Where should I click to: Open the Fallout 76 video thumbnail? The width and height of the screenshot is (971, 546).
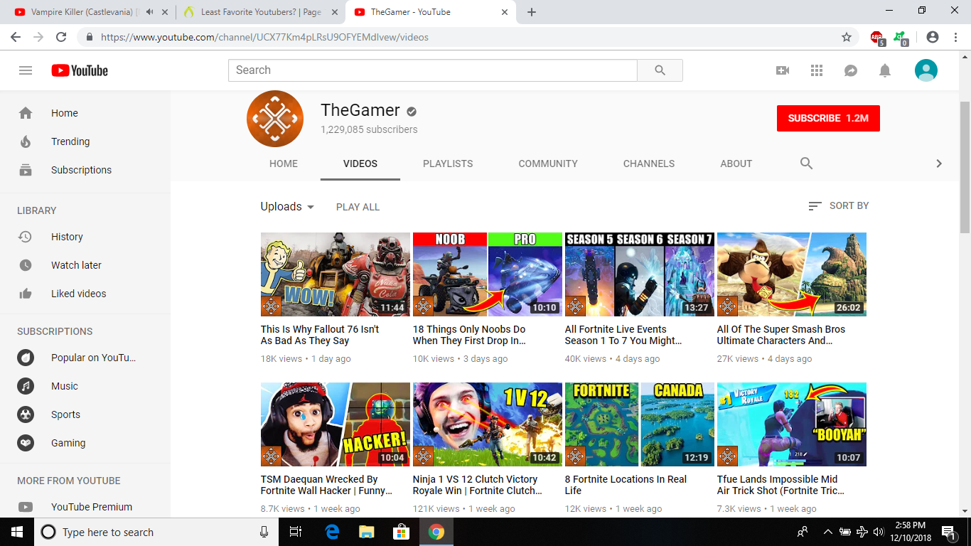tap(336, 274)
